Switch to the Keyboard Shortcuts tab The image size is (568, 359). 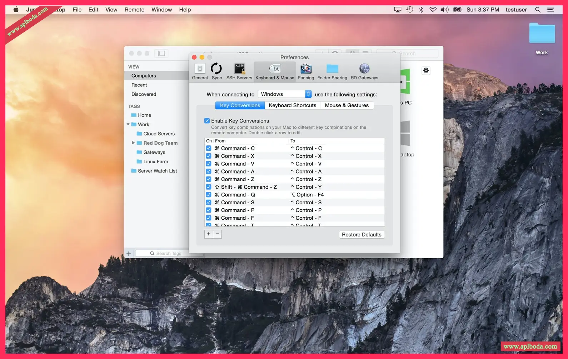pyautogui.click(x=292, y=105)
